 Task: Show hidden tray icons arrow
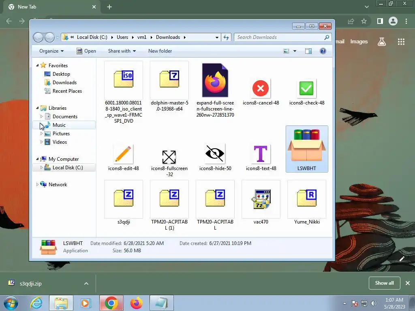tap(344, 303)
